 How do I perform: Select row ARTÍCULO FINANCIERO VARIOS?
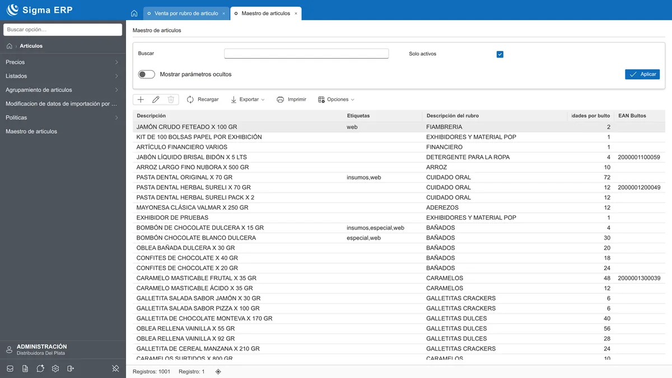[399, 147]
